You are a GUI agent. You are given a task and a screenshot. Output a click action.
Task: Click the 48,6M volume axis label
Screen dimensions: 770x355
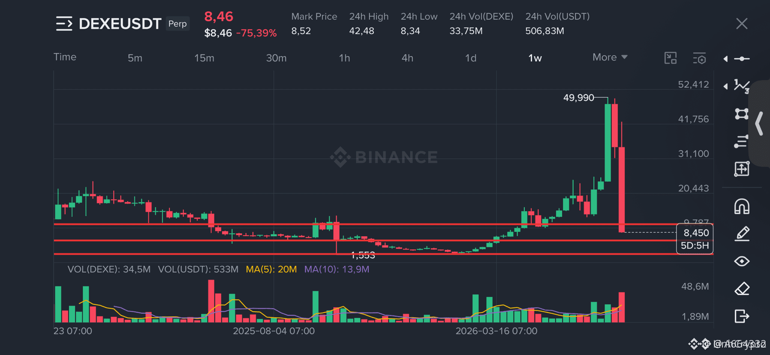point(695,286)
